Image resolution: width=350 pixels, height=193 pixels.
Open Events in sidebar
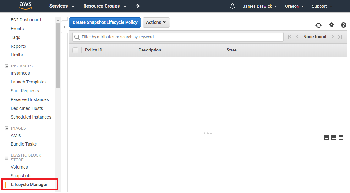pyautogui.click(x=17, y=29)
